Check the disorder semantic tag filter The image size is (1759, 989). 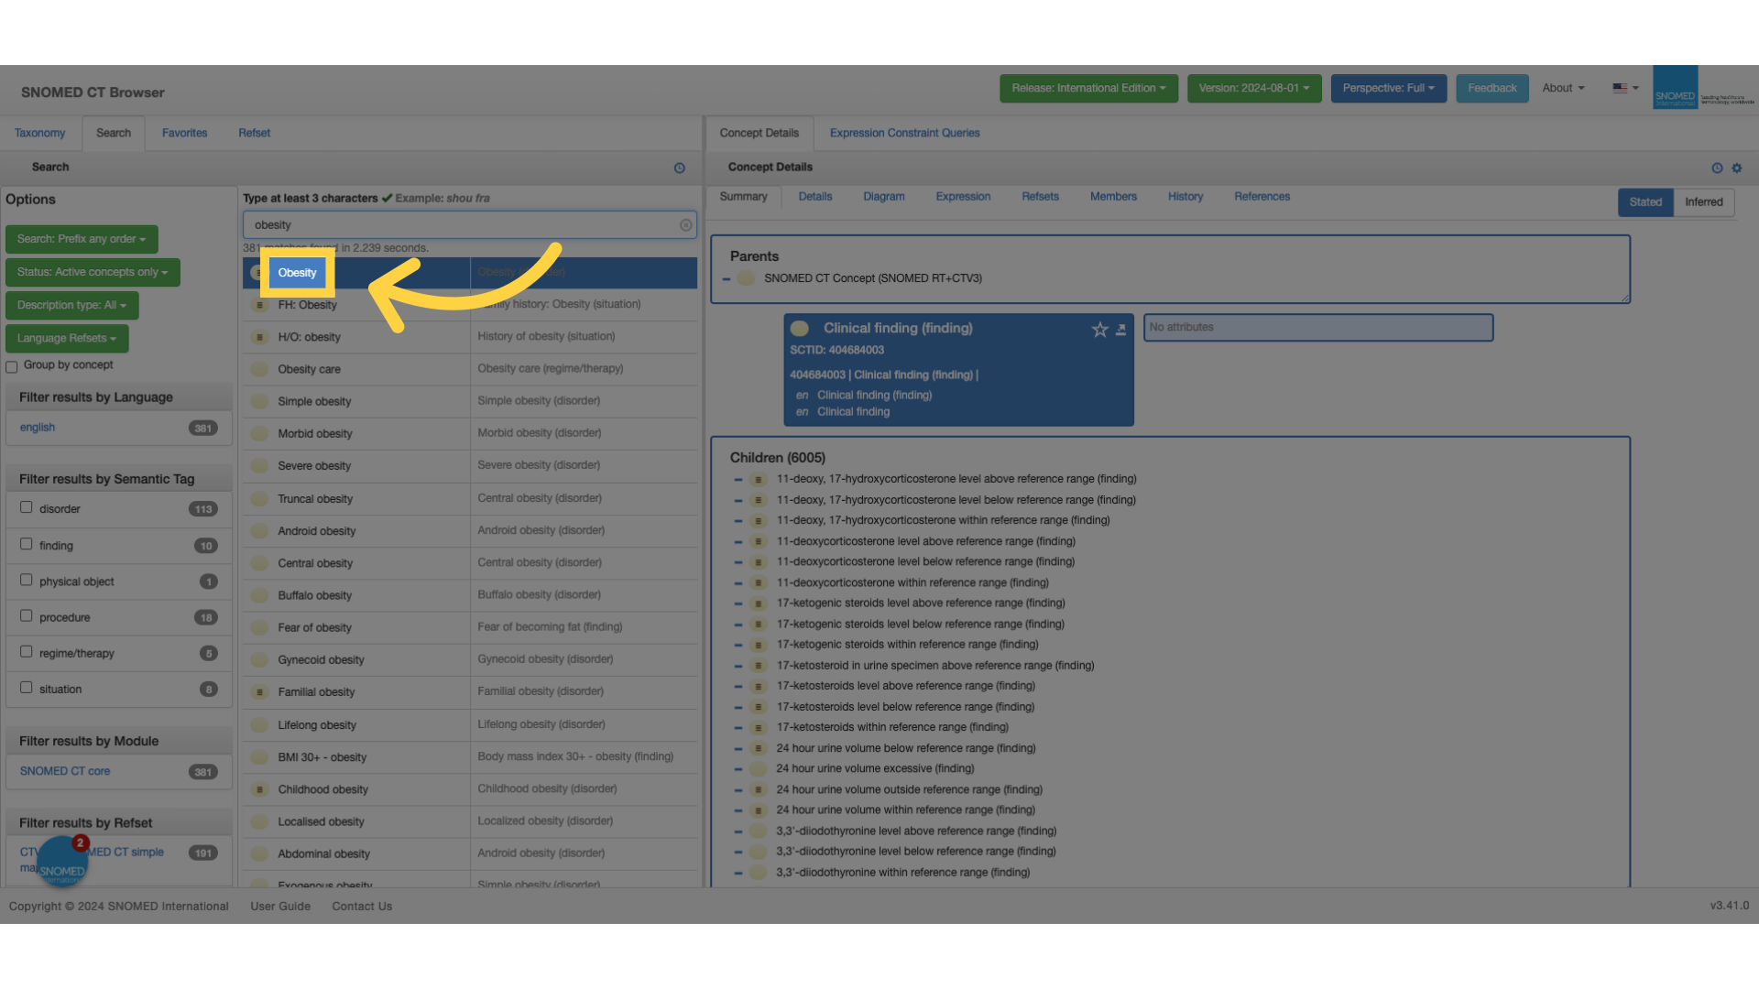(27, 507)
